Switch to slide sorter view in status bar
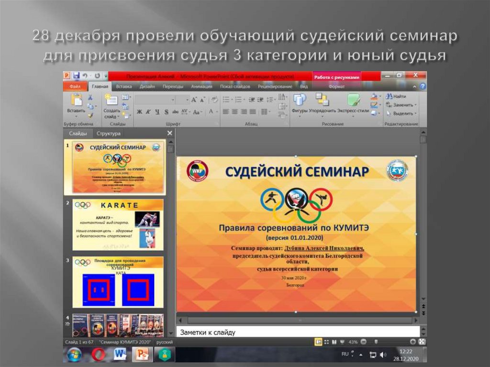This screenshot has width=490, height=367. pyautogui.click(x=327, y=342)
